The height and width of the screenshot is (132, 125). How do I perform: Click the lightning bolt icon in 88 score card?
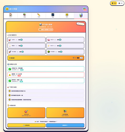[x=49, y=46]
